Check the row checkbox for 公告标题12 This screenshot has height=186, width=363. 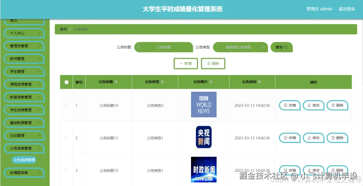(x=66, y=171)
